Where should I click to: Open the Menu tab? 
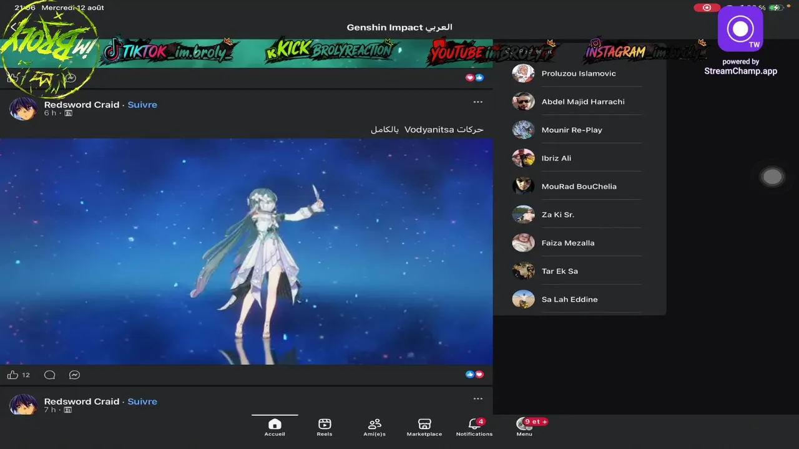524,427
